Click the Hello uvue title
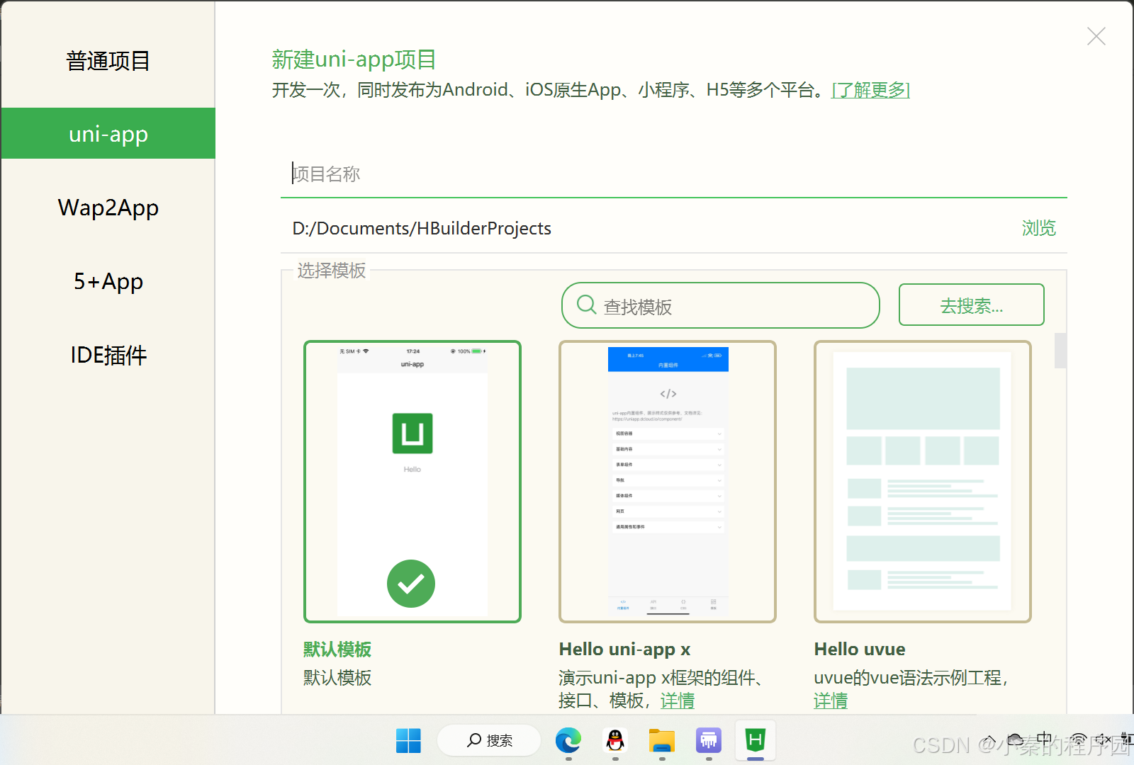 (x=860, y=650)
